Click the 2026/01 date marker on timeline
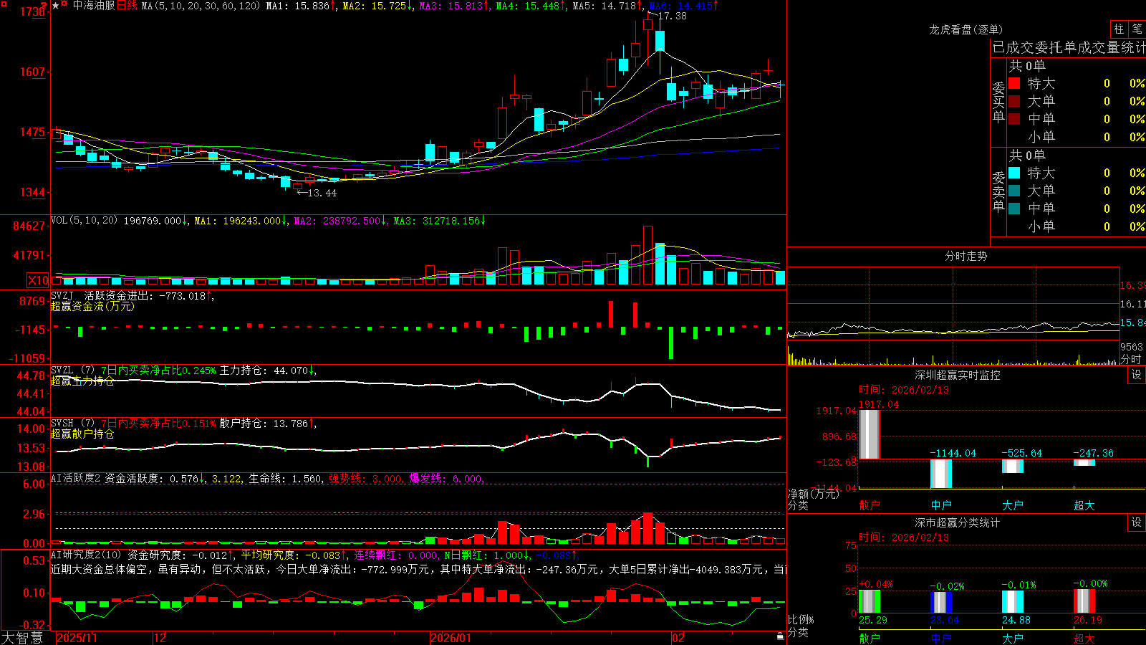This screenshot has height=645, width=1146. [x=451, y=638]
